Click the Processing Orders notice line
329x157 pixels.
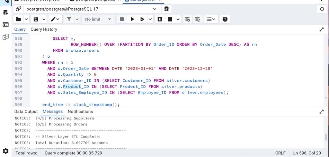click(51, 124)
